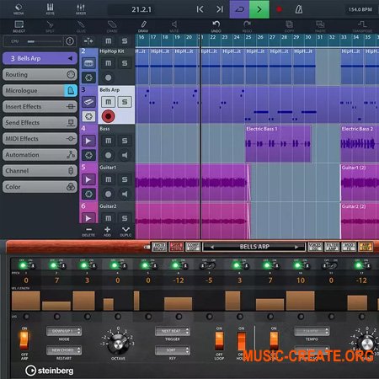The image size is (379, 379).
Task: Collapse the 3 Bells Arp inspector header
Action: [40, 58]
